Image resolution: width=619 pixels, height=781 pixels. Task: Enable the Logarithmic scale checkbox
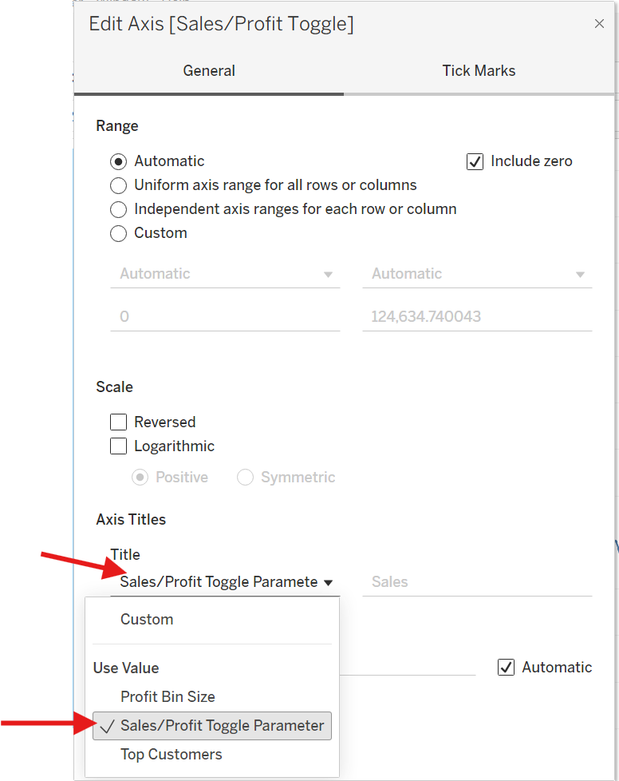tap(119, 446)
